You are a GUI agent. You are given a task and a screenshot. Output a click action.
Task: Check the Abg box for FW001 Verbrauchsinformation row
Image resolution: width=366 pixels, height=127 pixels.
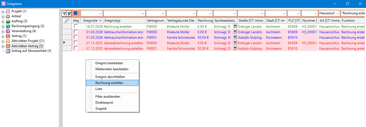(76, 37)
